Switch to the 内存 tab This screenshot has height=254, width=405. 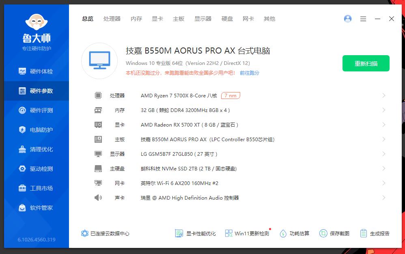(x=136, y=19)
